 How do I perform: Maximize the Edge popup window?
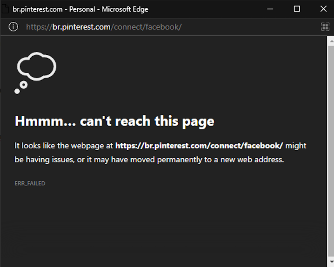coord(297,9)
